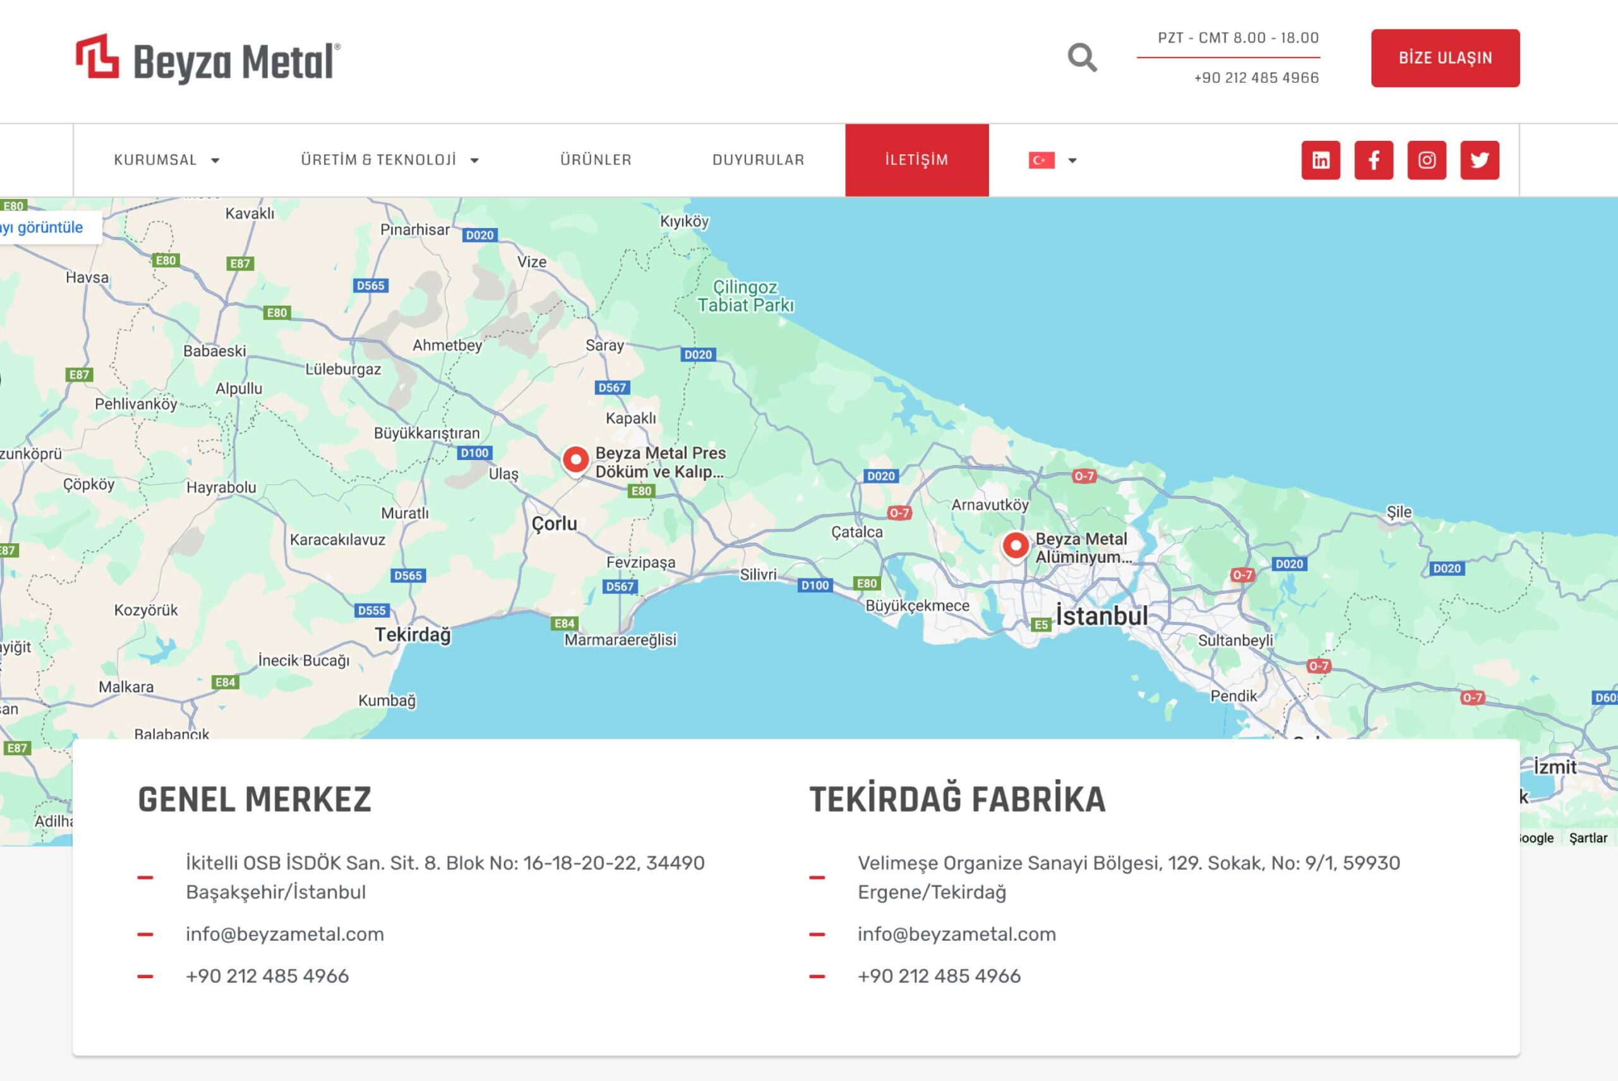Click the Çorlu label on the map
This screenshot has width=1618, height=1081.
554,524
